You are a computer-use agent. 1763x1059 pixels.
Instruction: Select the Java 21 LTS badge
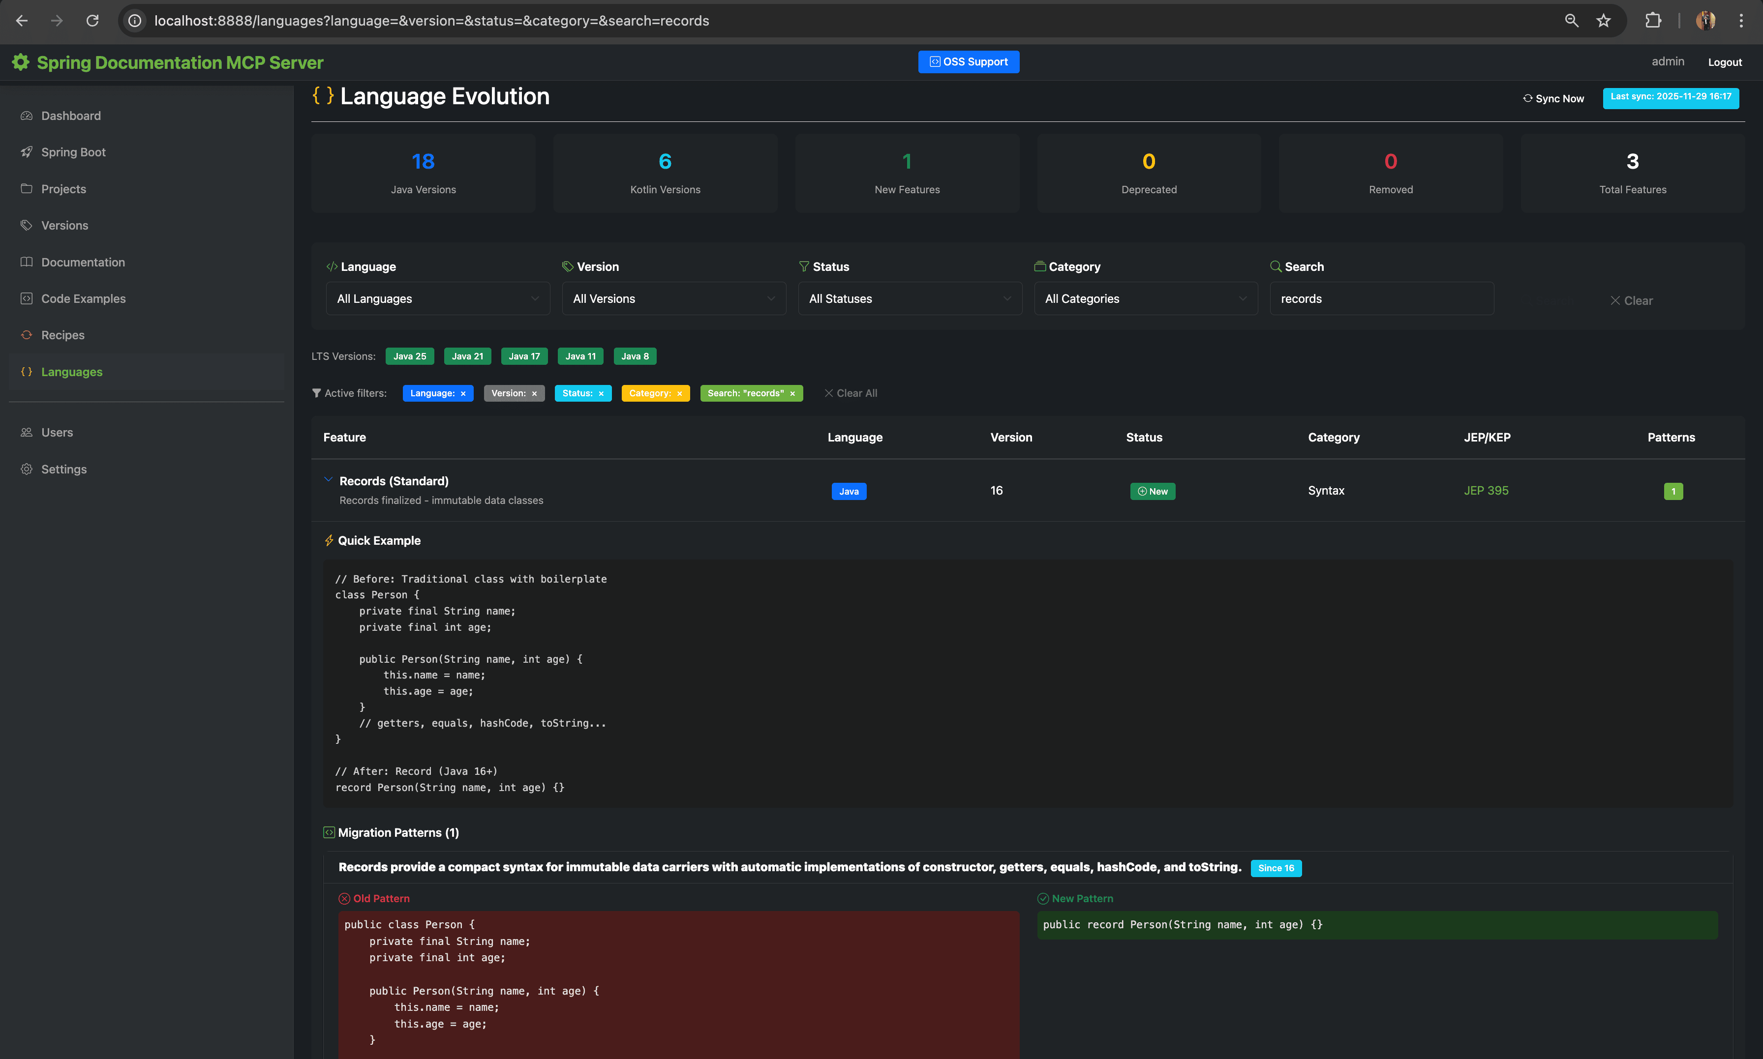tap(467, 356)
